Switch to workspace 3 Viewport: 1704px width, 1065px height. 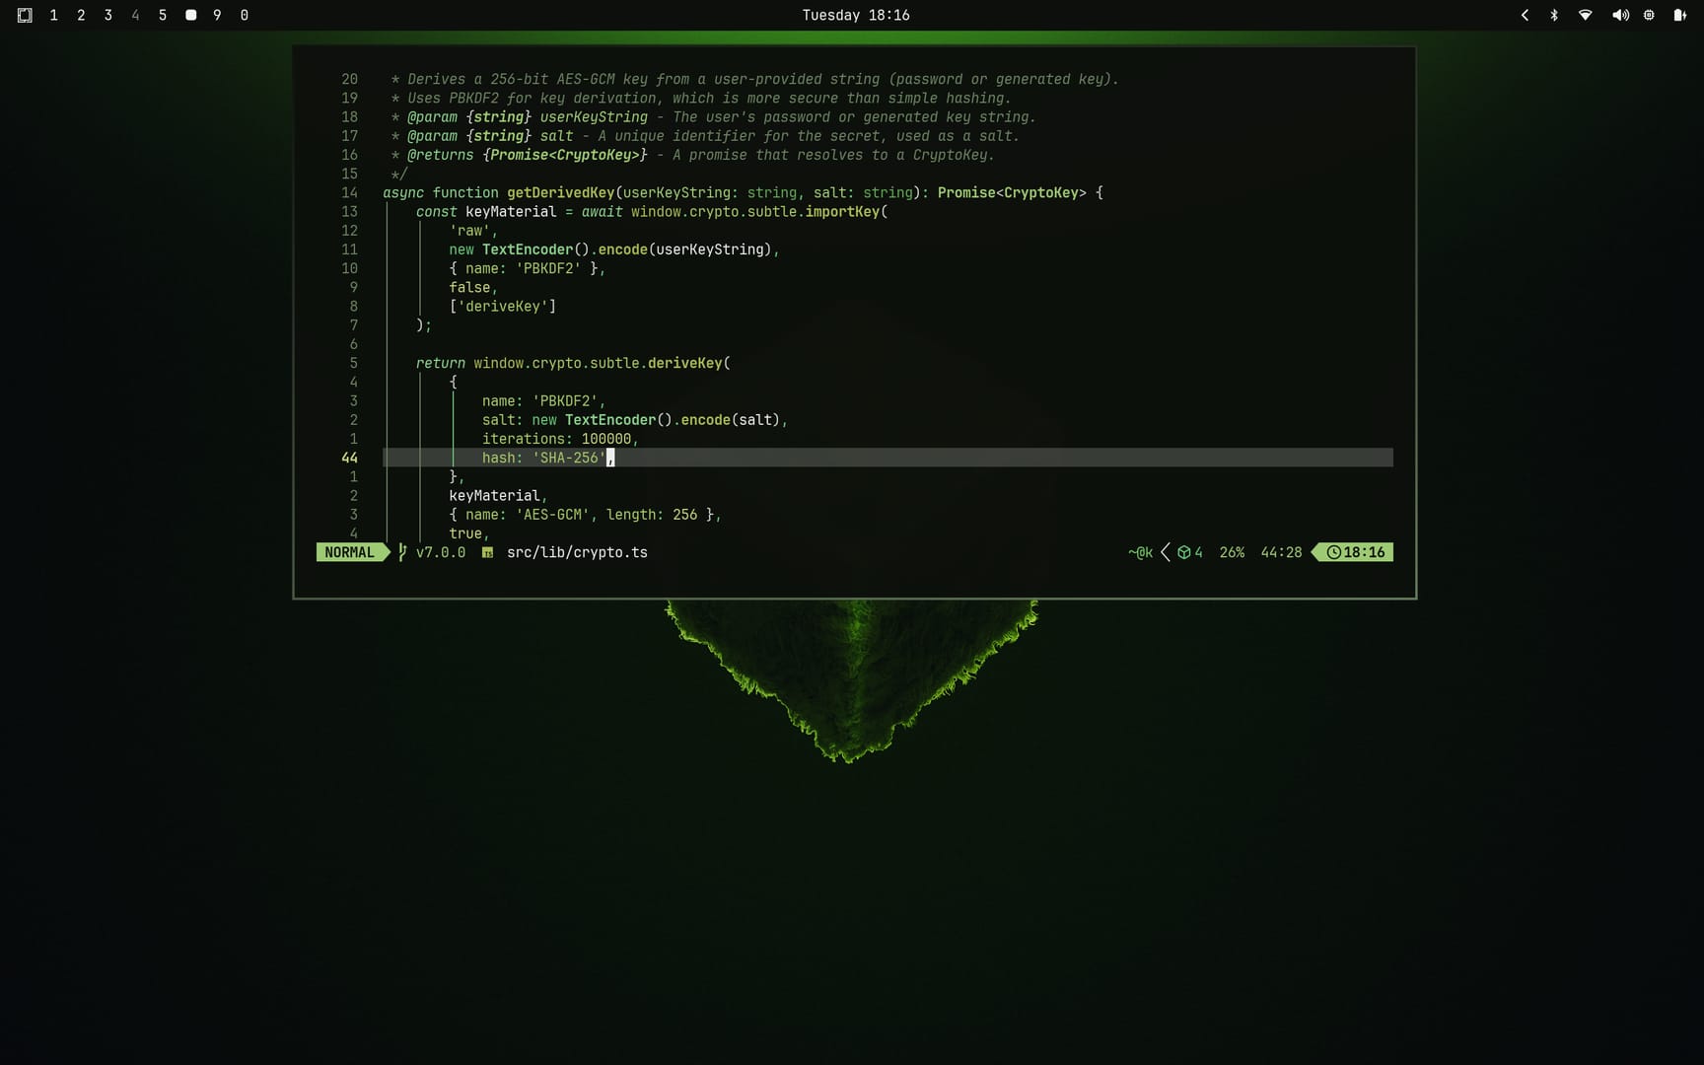click(x=107, y=15)
